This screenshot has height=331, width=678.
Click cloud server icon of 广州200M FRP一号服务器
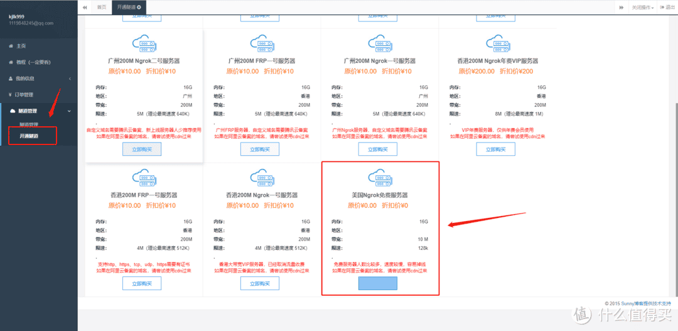[x=262, y=44]
